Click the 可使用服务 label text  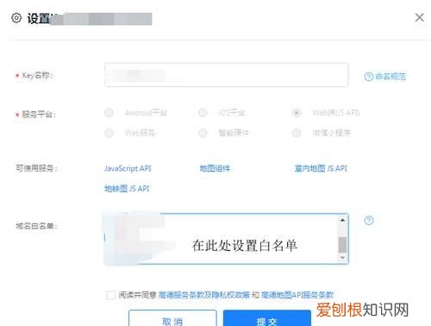click(x=36, y=168)
